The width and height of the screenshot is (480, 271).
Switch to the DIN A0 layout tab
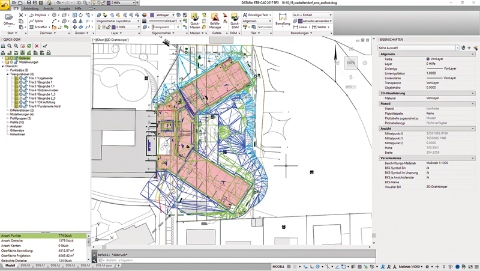tap(25, 265)
